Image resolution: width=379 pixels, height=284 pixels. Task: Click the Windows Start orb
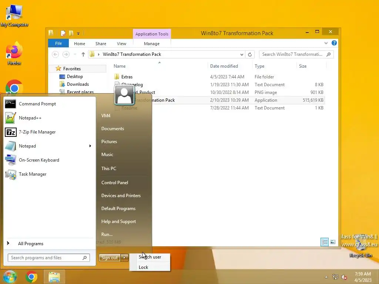click(x=10, y=277)
